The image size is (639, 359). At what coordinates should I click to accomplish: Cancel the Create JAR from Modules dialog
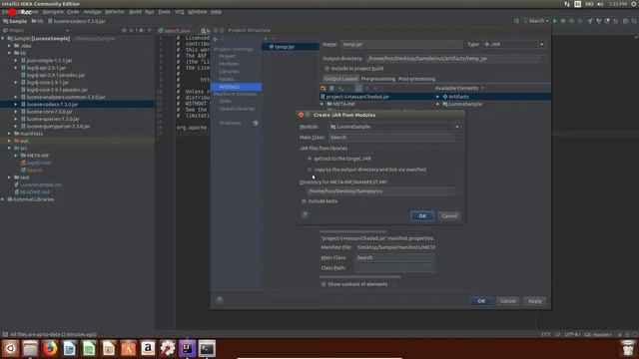tap(449, 216)
